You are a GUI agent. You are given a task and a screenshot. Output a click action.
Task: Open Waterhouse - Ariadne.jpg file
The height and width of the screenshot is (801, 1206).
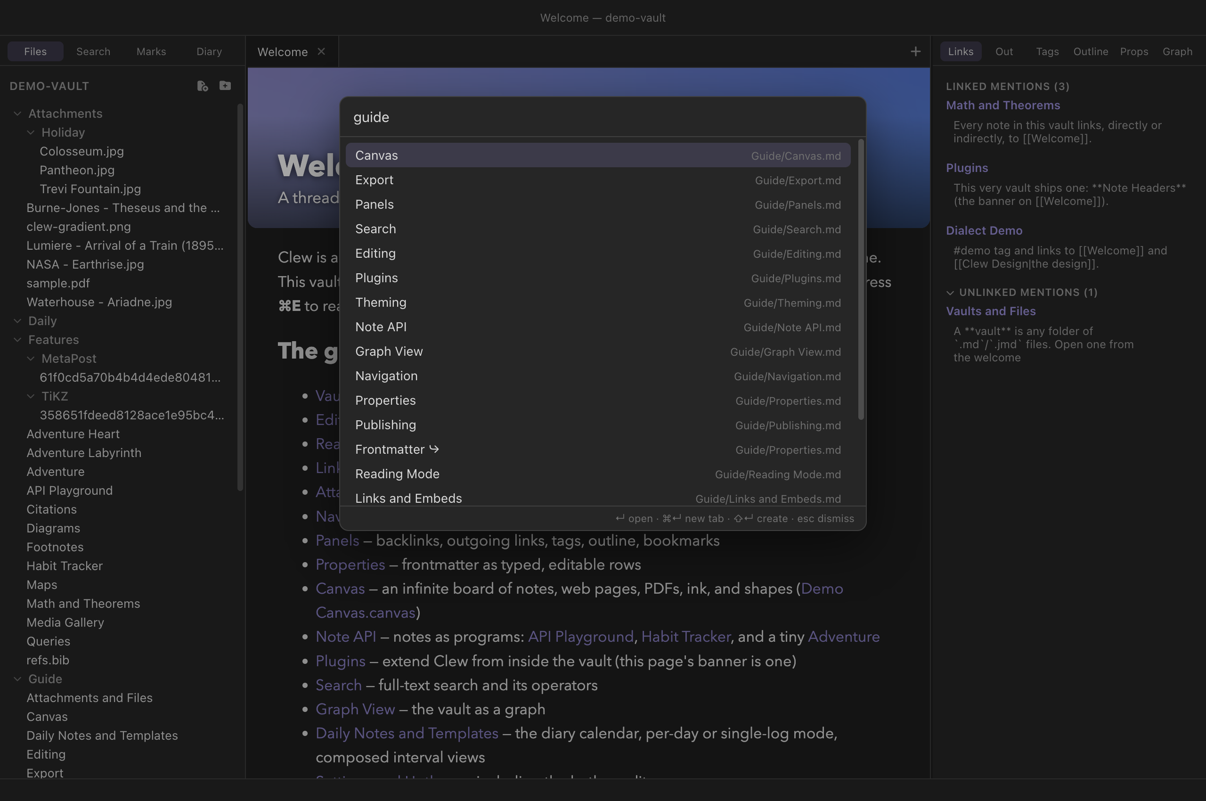[x=99, y=302]
